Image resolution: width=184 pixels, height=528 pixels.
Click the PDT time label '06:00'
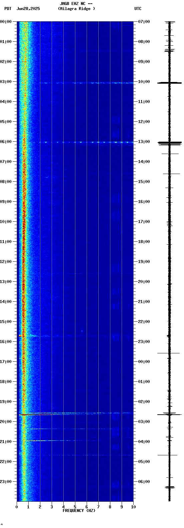click(x=6, y=142)
